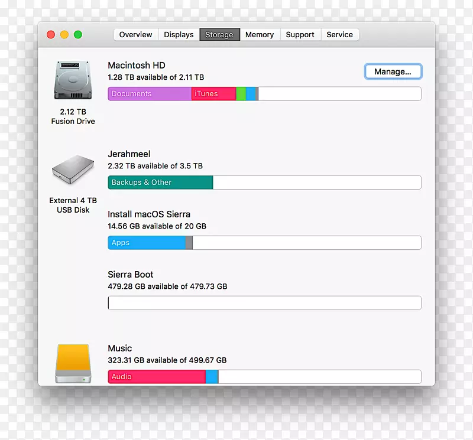Click the purple Documents storage segment
473x440 pixels.
tap(150, 94)
